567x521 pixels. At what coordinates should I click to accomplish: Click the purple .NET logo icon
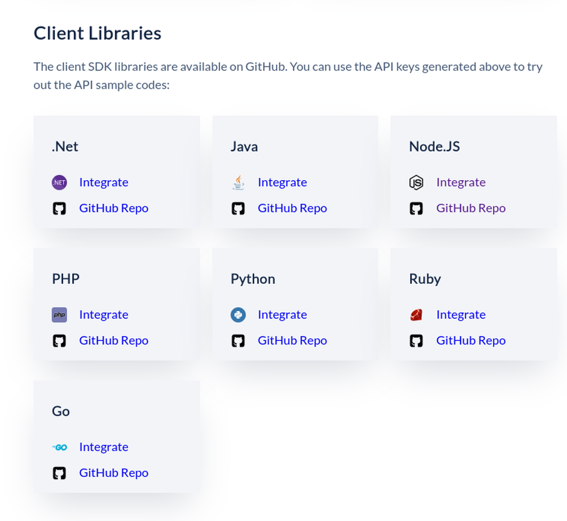[59, 183]
